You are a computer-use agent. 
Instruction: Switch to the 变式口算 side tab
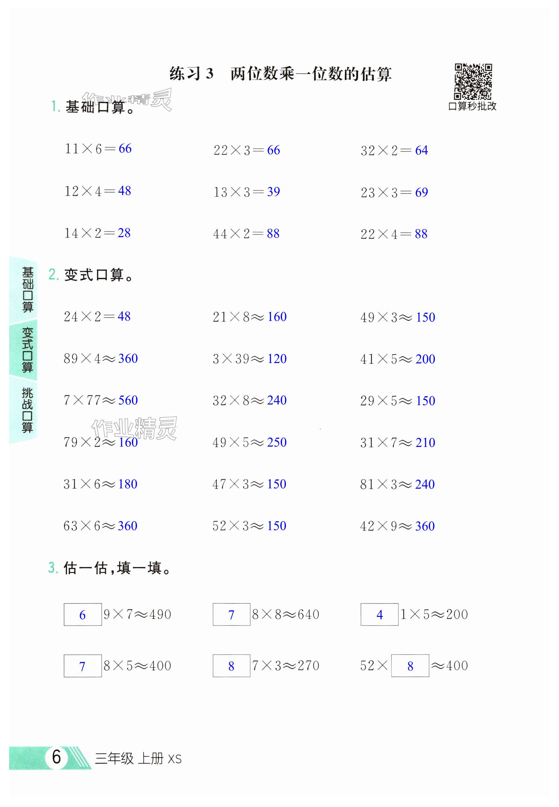[27, 349]
